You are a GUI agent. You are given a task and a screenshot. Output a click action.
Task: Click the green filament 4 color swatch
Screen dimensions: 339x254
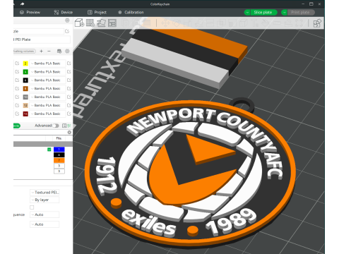tap(25, 72)
